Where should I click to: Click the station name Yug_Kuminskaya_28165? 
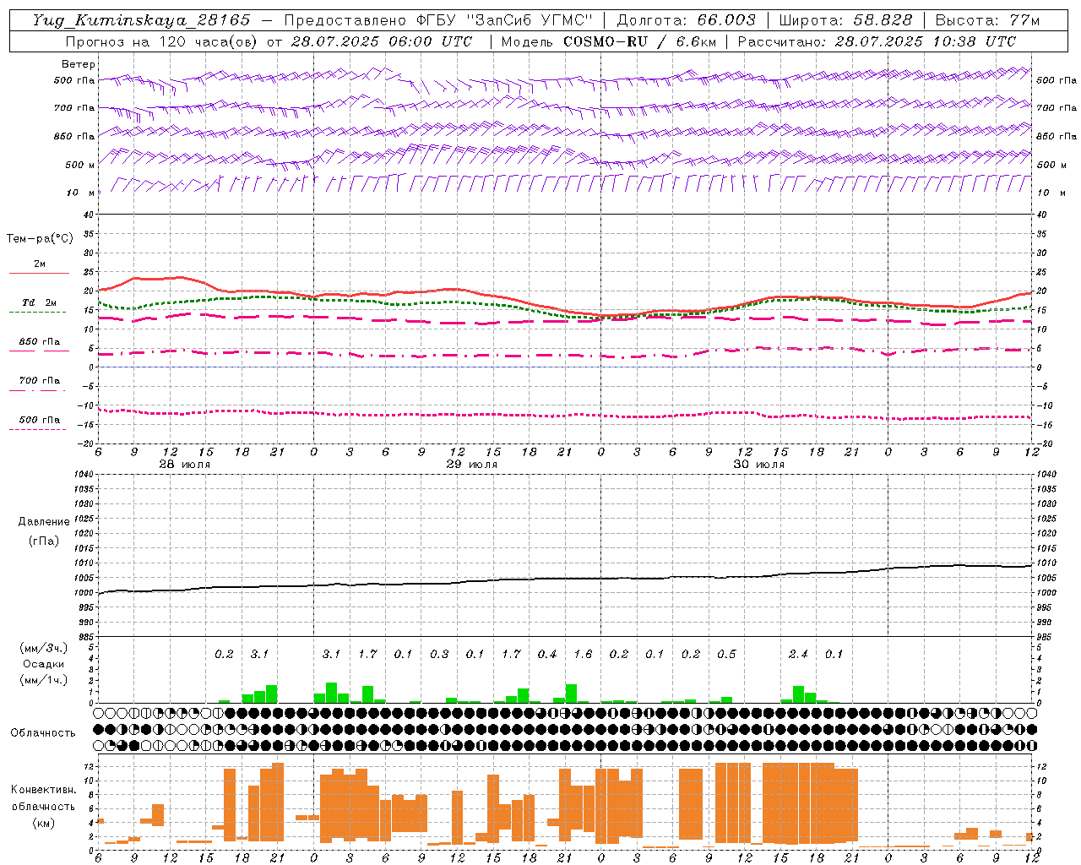click(x=141, y=20)
